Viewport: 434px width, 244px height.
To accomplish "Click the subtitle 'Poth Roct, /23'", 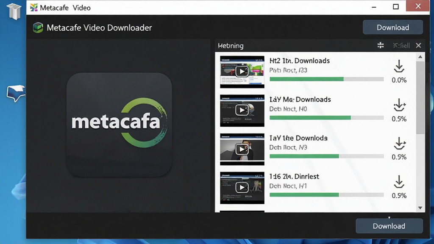I will click(288, 70).
